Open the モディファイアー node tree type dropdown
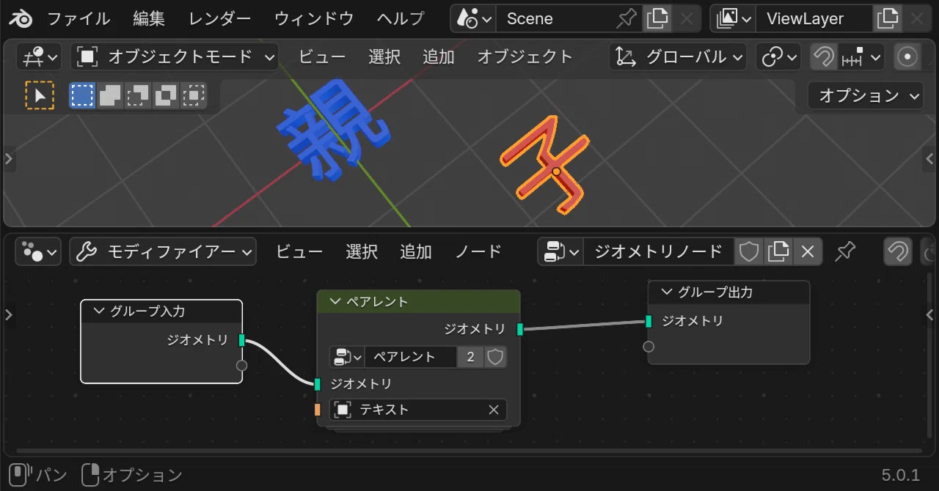Screen dimensions: 939x491 coord(163,252)
